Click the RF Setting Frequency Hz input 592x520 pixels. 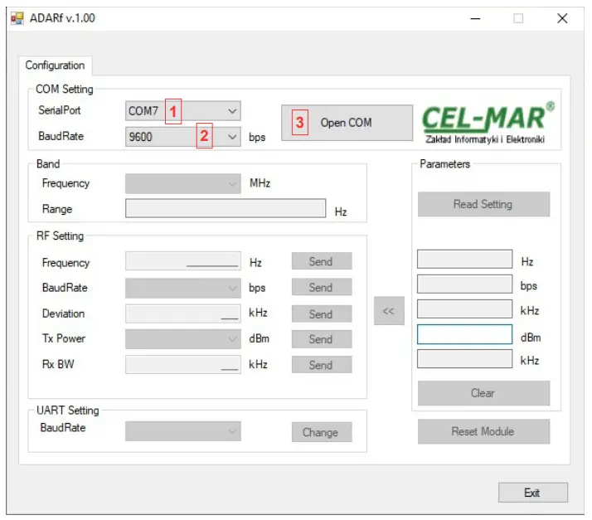[x=182, y=261]
